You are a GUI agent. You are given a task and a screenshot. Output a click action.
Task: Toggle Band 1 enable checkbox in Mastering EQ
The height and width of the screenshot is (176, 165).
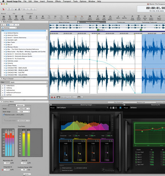pyautogui.click(x=136, y=155)
